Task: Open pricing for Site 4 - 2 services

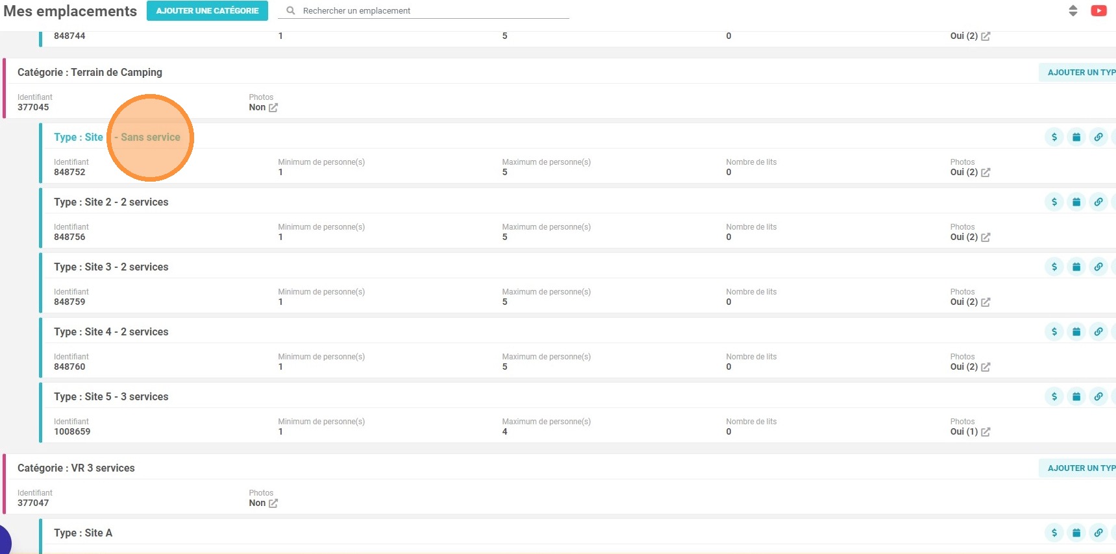Action: (x=1054, y=331)
